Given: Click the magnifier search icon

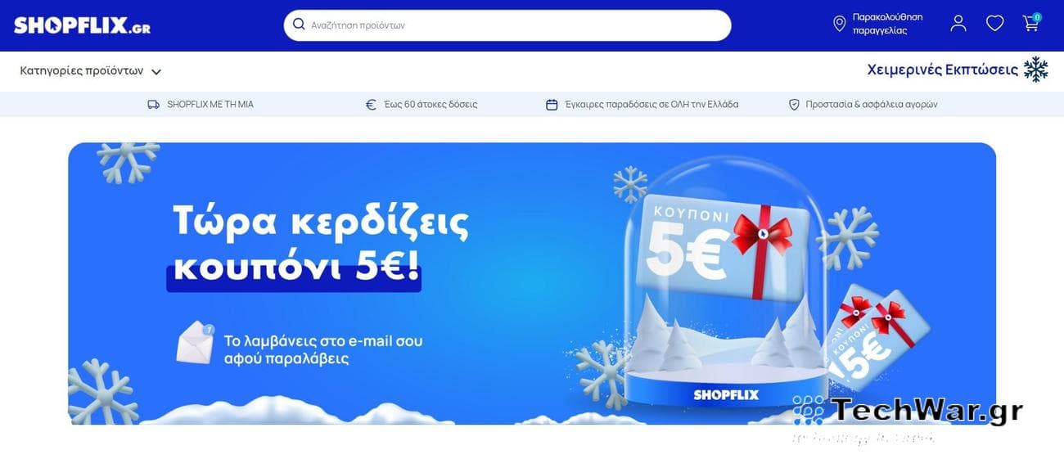Looking at the screenshot, I should [299, 25].
